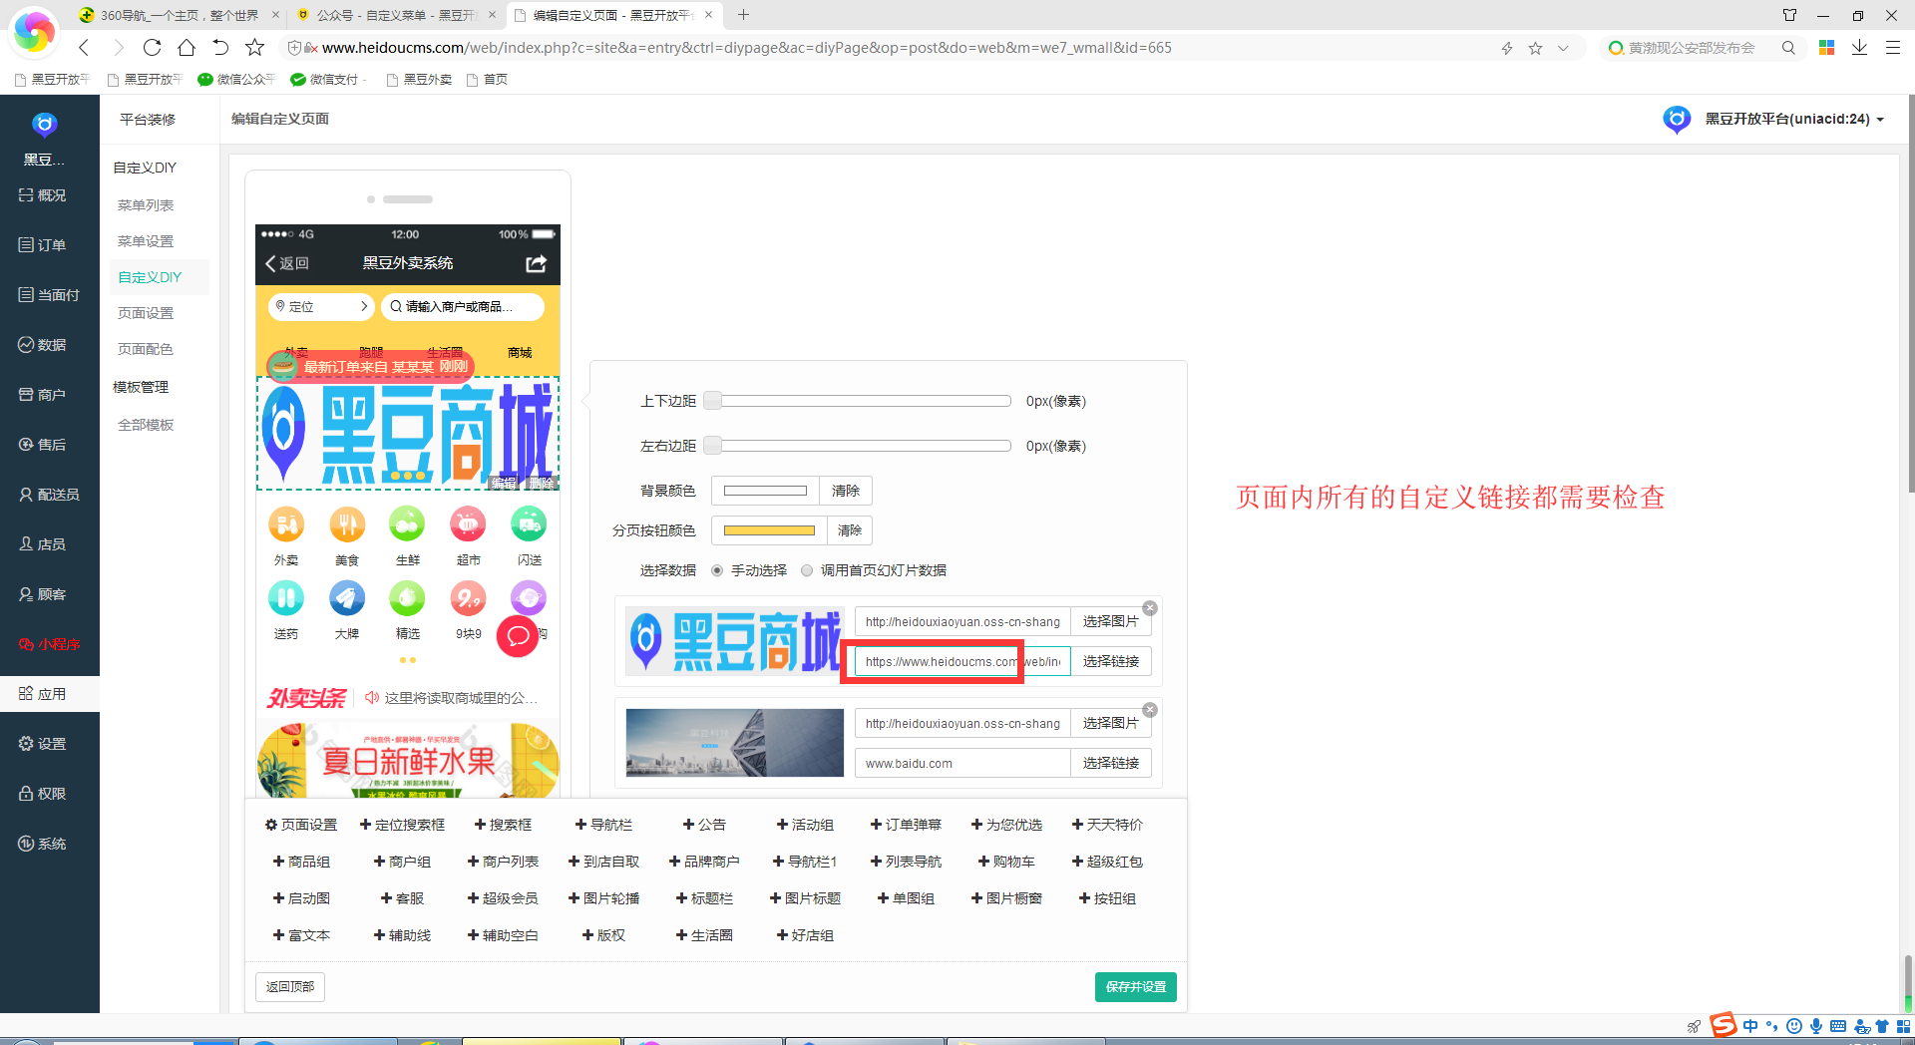Click the browser refresh icon
Screen dimensions: 1915x1045
coord(152,47)
